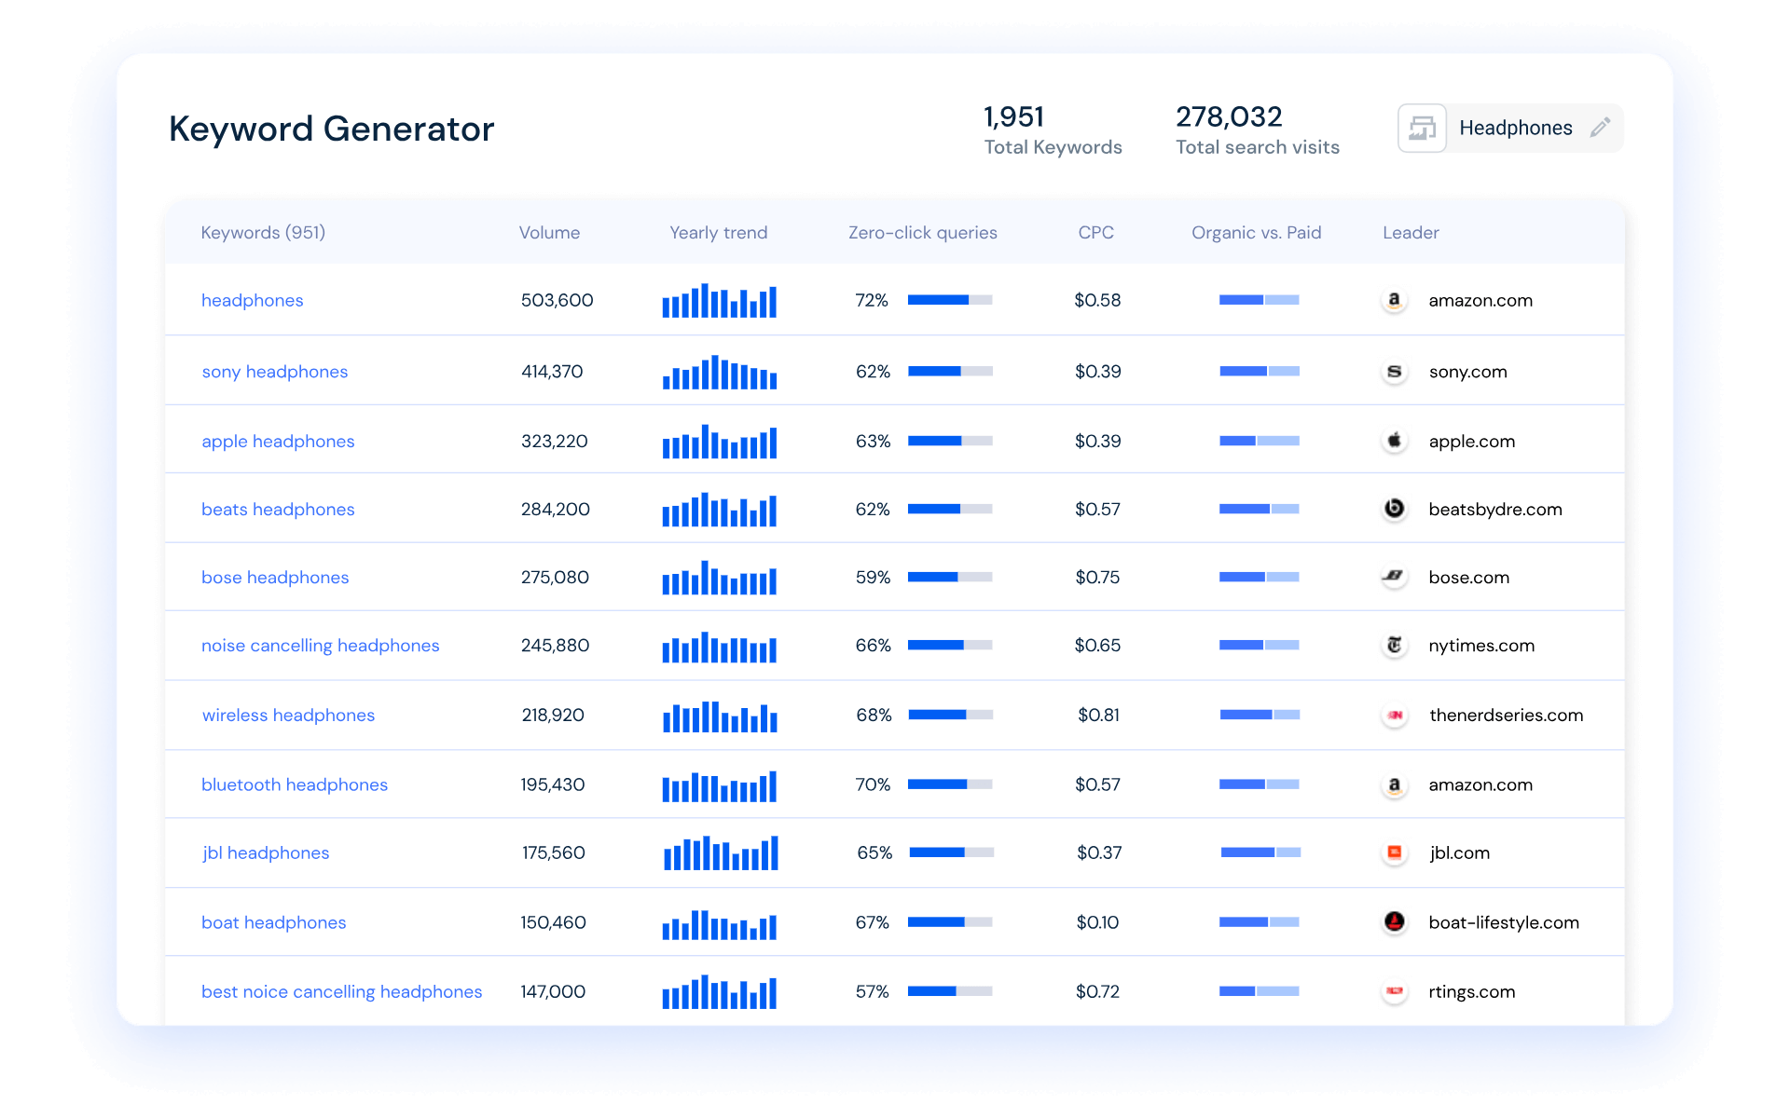Click the zero-click progress bar for sony headphones
The height and width of the screenshot is (1118, 1790).
pos(951,371)
